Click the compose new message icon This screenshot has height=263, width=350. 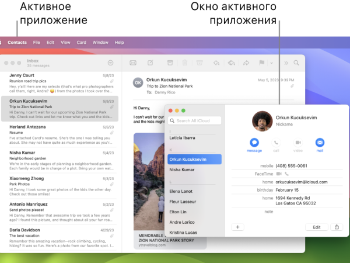150,63
